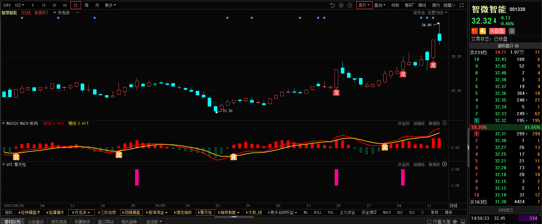Click the lightning bolt badge icon
This screenshot has height=224, width=542.
point(483,31)
